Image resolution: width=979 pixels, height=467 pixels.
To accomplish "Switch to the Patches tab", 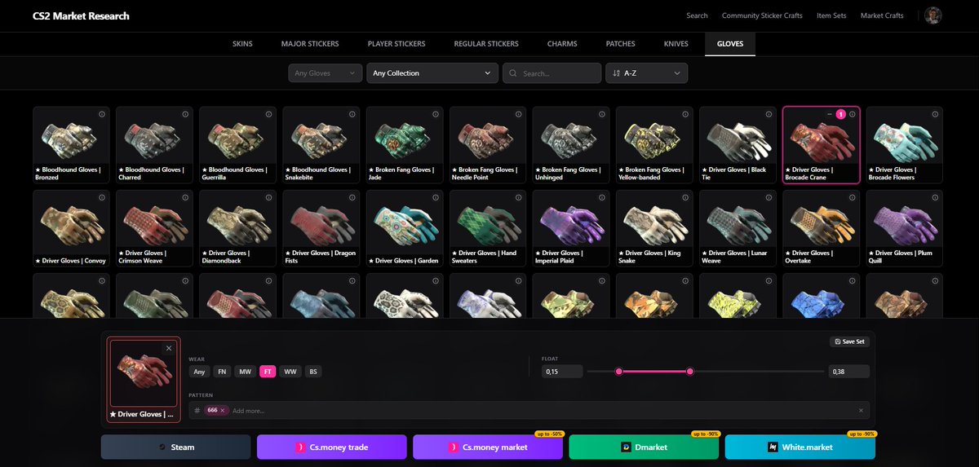I will (x=621, y=43).
